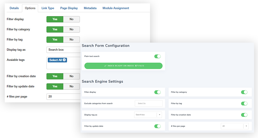
Task: Set Filter by creation date to No
Action: [72, 76]
